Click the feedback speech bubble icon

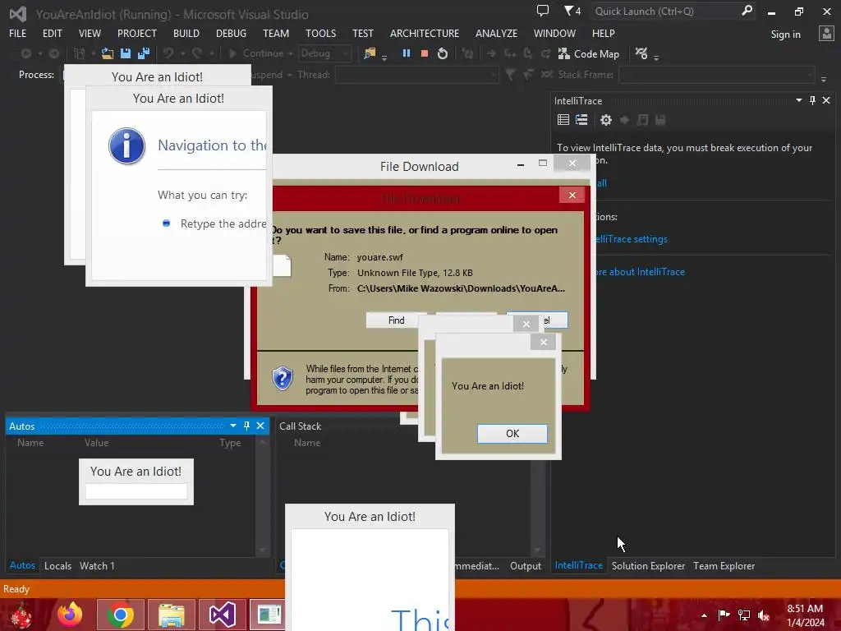point(543,11)
